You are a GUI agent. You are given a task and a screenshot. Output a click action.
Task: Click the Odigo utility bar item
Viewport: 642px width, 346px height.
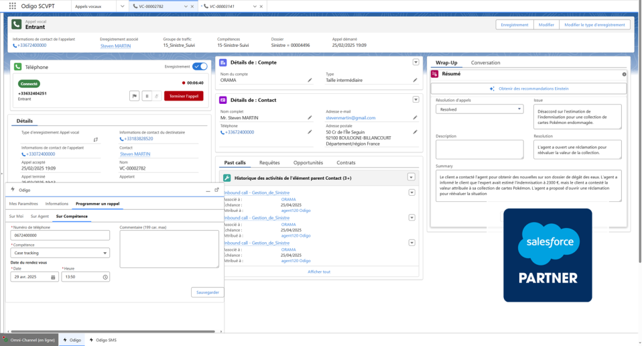[x=72, y=340]
